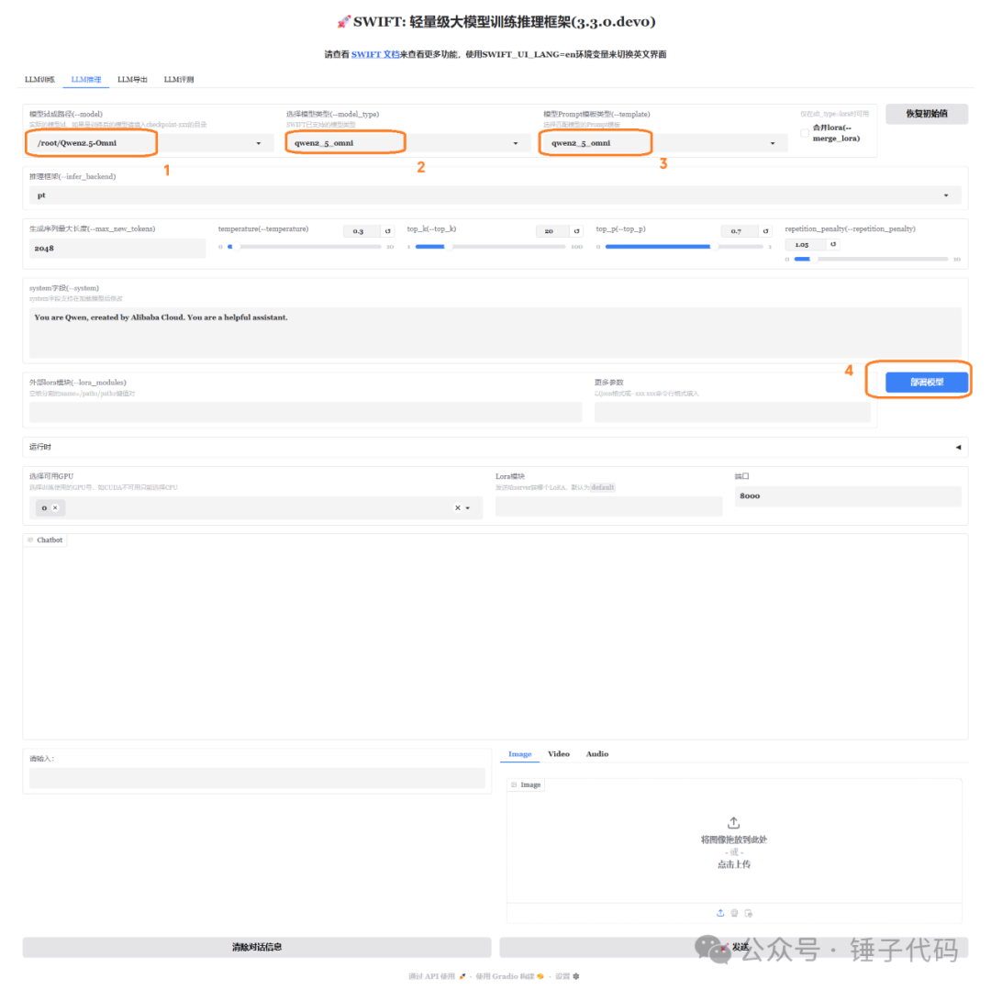Toggle the merge_lora checkbox
991x990 pixels.
tap(805, 133)
